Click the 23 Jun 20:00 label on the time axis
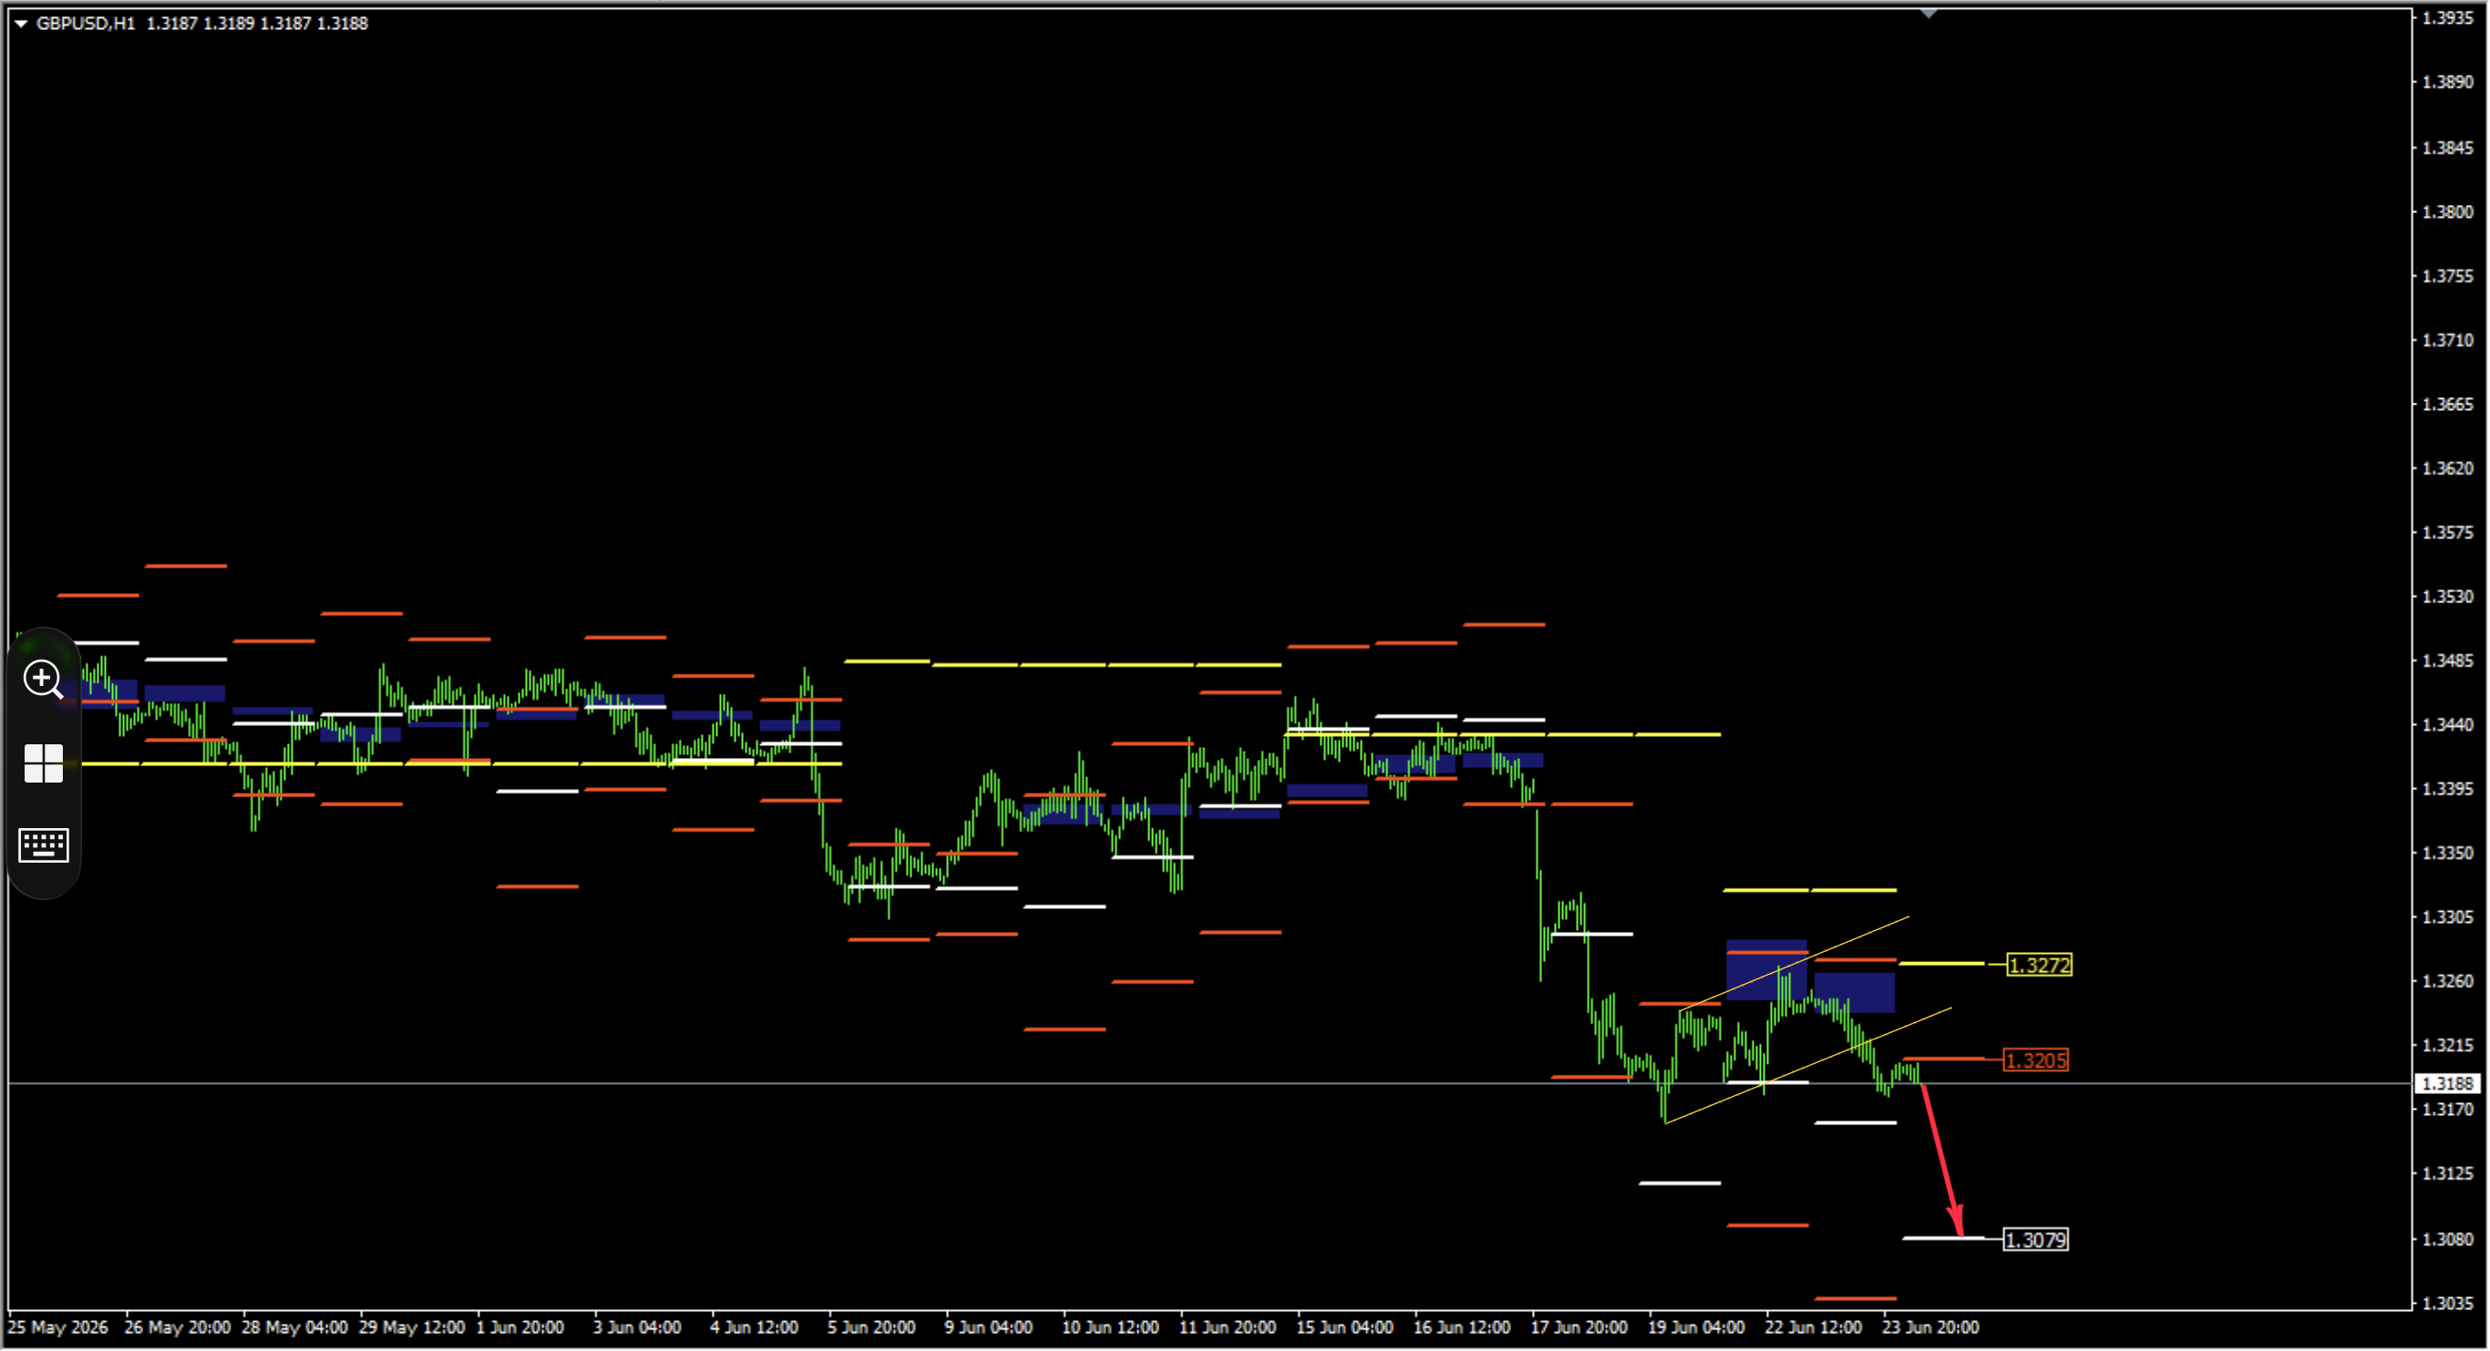Screen dimensions: 2490x1351 click(x=1930, y=1329)
